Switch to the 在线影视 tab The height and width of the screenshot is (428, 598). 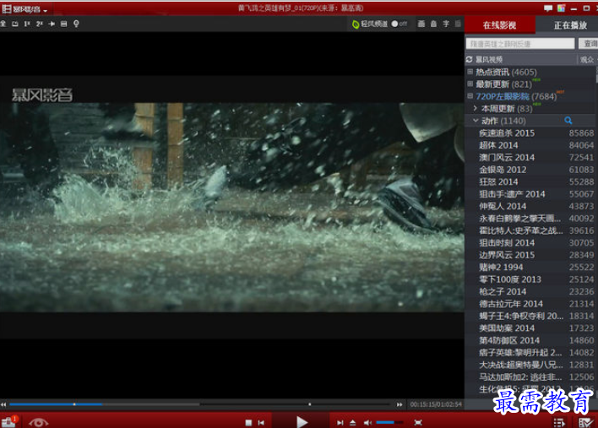point(500,25)
